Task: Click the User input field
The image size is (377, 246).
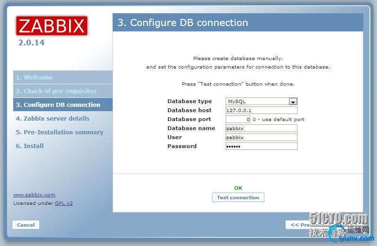Action: tap(262, 137)
